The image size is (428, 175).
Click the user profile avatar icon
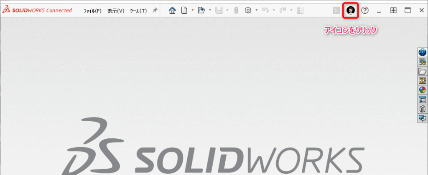(351, 11)
